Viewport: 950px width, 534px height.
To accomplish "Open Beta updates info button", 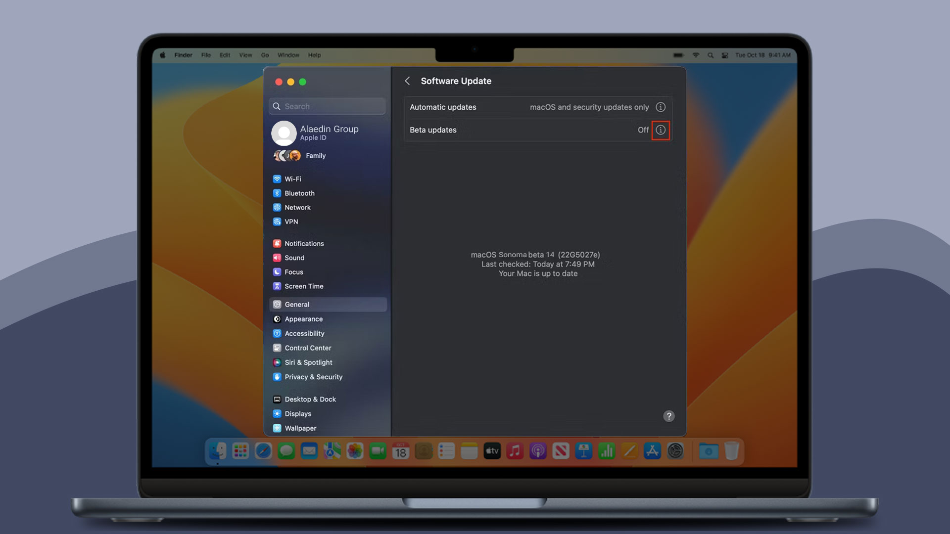I will (x=661, y=130).
